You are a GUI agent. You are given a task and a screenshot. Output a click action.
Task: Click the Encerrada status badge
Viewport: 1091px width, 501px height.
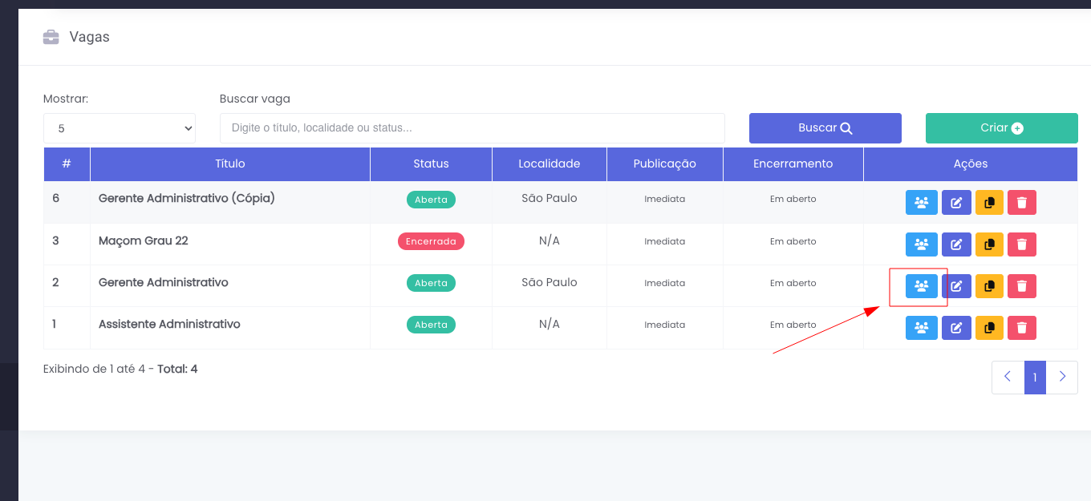click(x=431, y=241)
